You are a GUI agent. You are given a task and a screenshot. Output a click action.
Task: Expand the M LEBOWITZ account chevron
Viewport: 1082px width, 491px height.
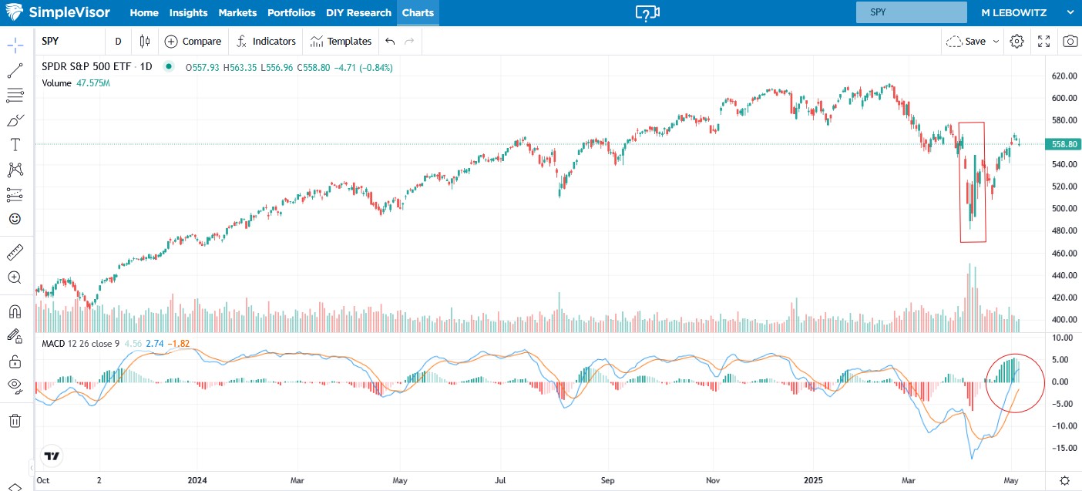click(1068, 12)
